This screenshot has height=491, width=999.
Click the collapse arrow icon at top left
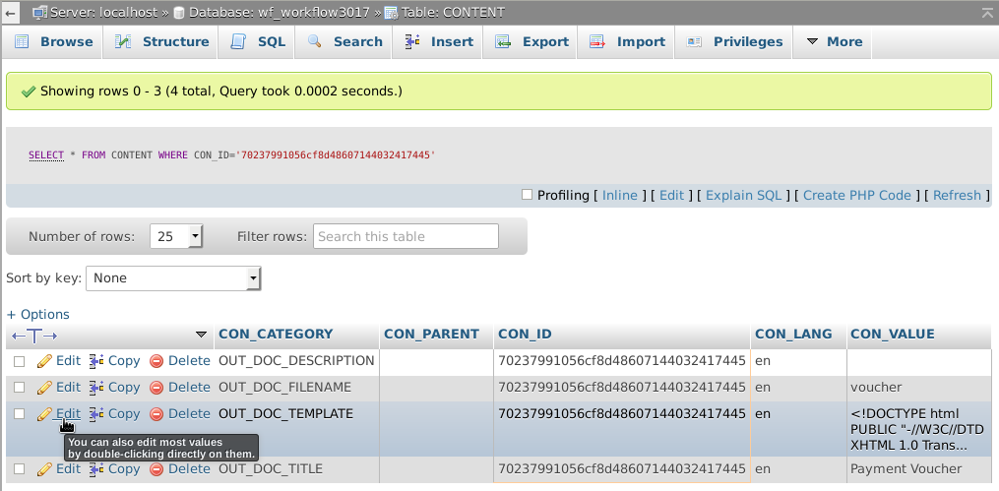pyautogui.click(x=10, y=13)
